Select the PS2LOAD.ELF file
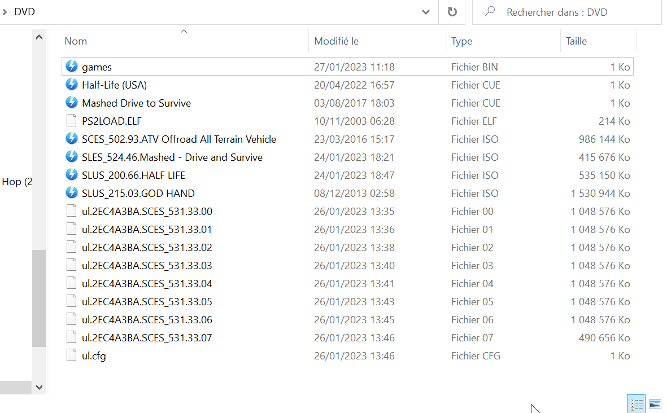The image size is (667, 413). (x=112, y=121)
